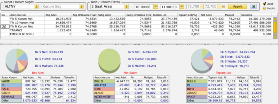The image size is (279, 104).
Task: Toggle the price filter radio beside 72,700
Action: pos(224,7)
